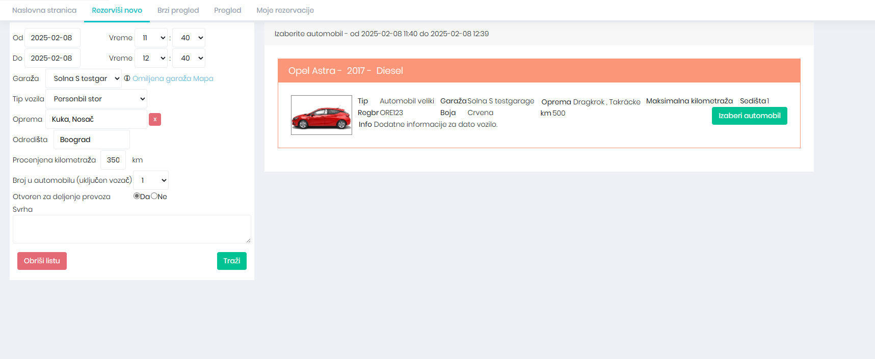Open the passenger count dropdown

(151, 180)
